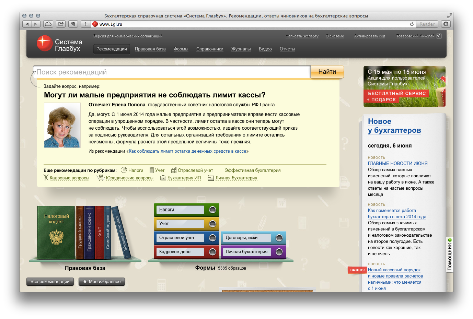Switch to the Правовая база tab
The width and height of the screenshot is (473, 319).
point(150,49)
